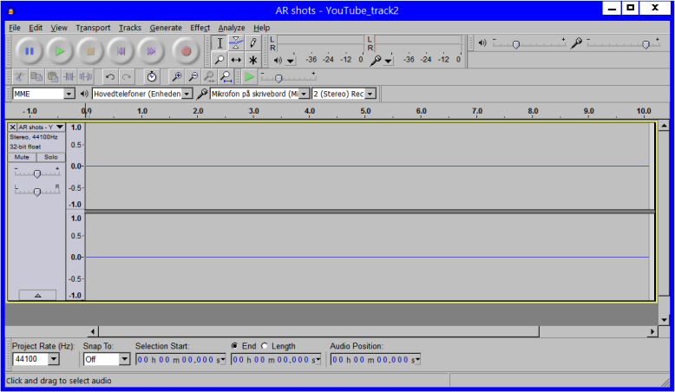Open the input meter dropdown arrow
This screenshot has height=392, width=675.
pos(389,61)
